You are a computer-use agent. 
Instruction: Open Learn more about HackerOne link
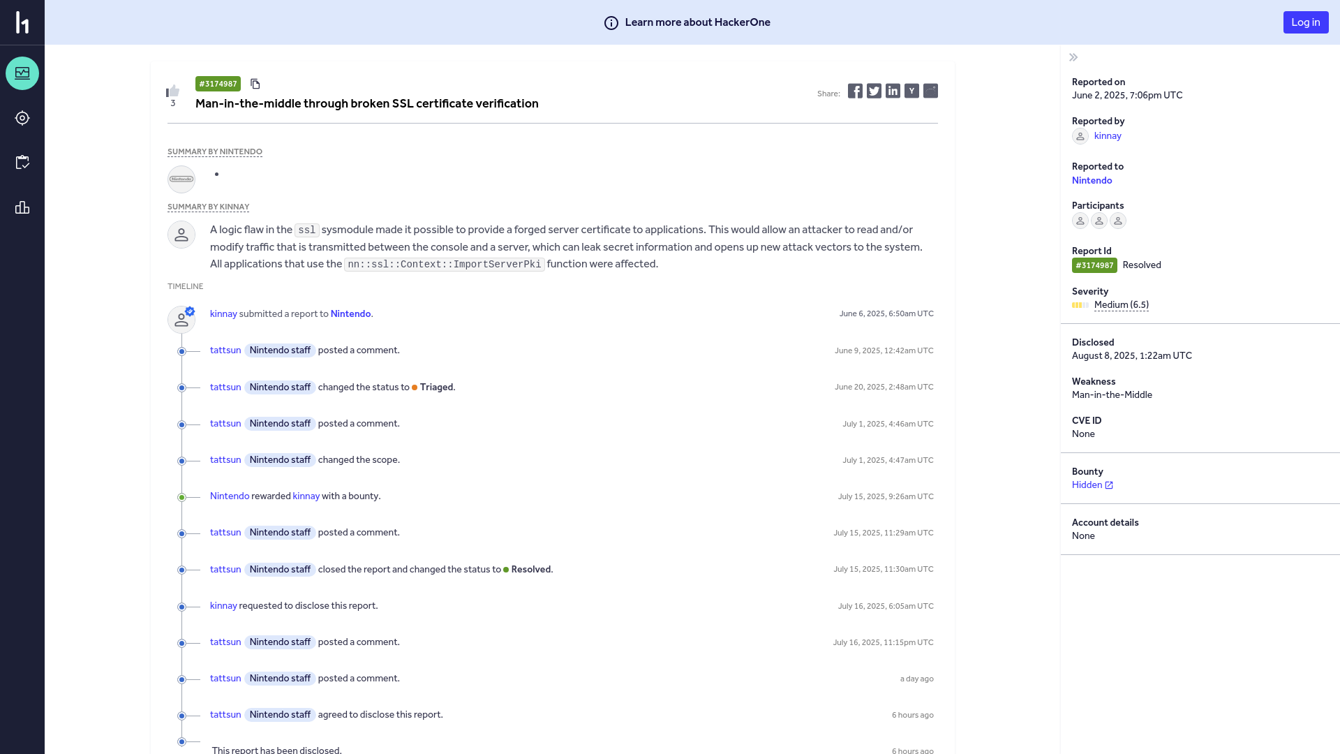[x=697, y=22]
